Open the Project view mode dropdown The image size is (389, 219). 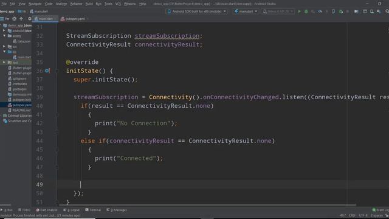5,19
